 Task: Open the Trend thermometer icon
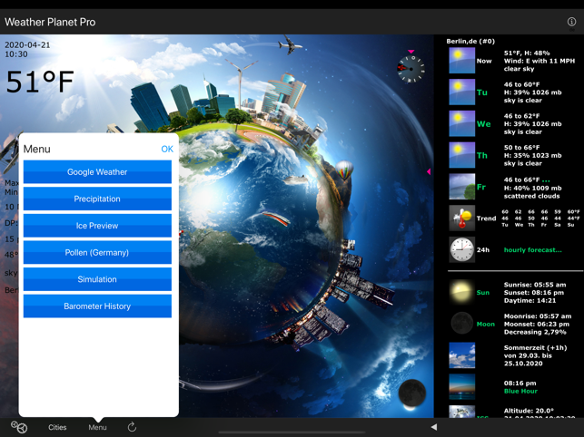(461, 218)
